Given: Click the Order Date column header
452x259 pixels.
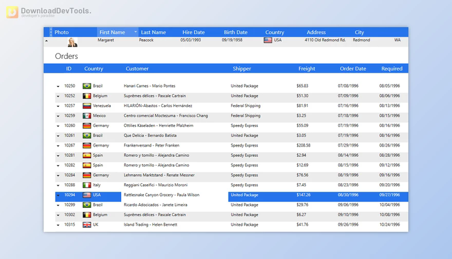Looking at the screenshot, I should coord(353,69).
